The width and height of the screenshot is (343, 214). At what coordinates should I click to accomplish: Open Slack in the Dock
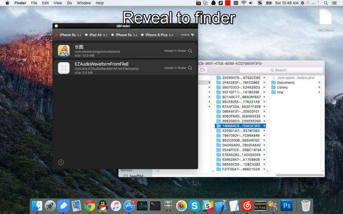[x=208, y=206]
